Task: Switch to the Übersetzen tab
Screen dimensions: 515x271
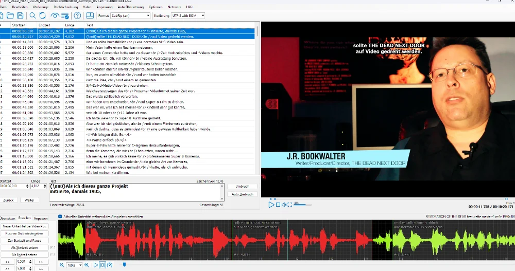Action: tap(8, 218)
